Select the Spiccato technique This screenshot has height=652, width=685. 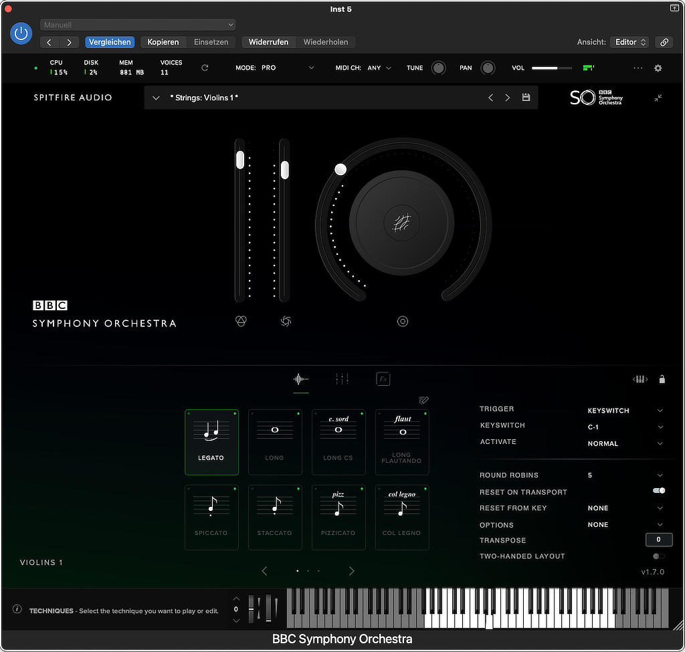coord(211,517)
